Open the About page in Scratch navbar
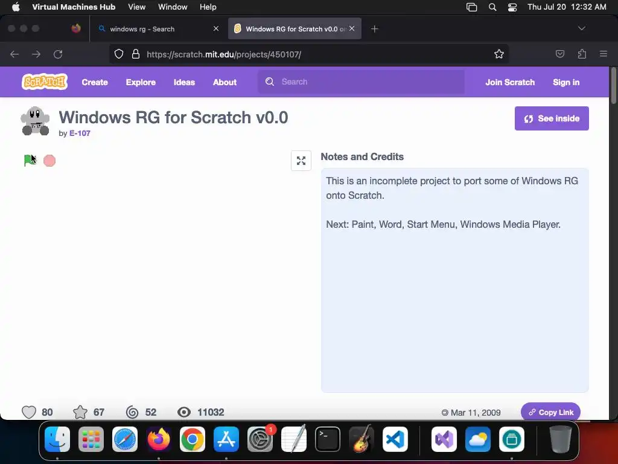 pyautogui.click(x=225, y=82)
